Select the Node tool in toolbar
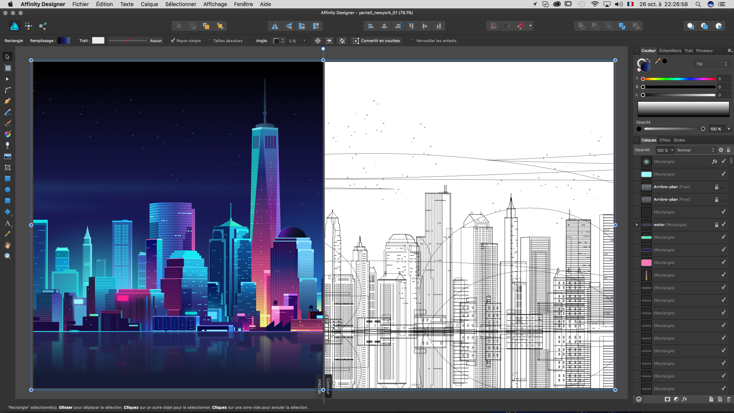The height and width of the screenshot is (413, 734). tap(7, 79)
